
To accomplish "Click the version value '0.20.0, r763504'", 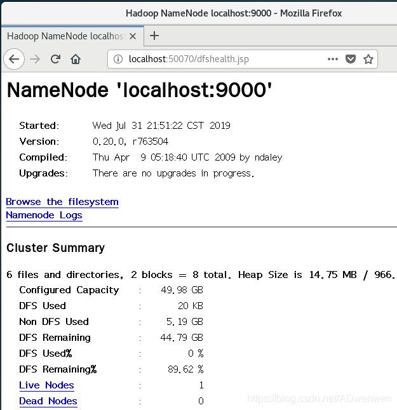I will click(x=130, y=142).
